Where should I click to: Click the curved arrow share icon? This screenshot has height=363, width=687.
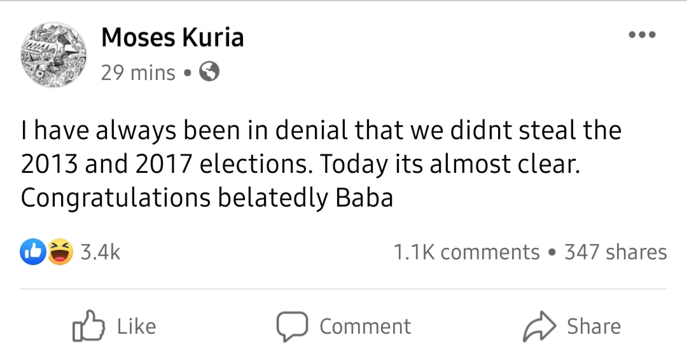tap(539, 326)
